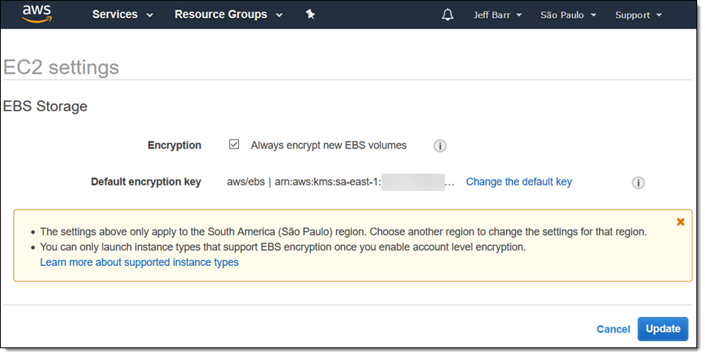Open Learn more about supported instance types
The height and width of the screenshot is (356, 705).
(x=139, y=262)
